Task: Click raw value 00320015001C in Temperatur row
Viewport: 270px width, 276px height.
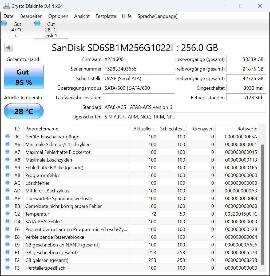Action: pyautogui.click(x=241, y=214)
